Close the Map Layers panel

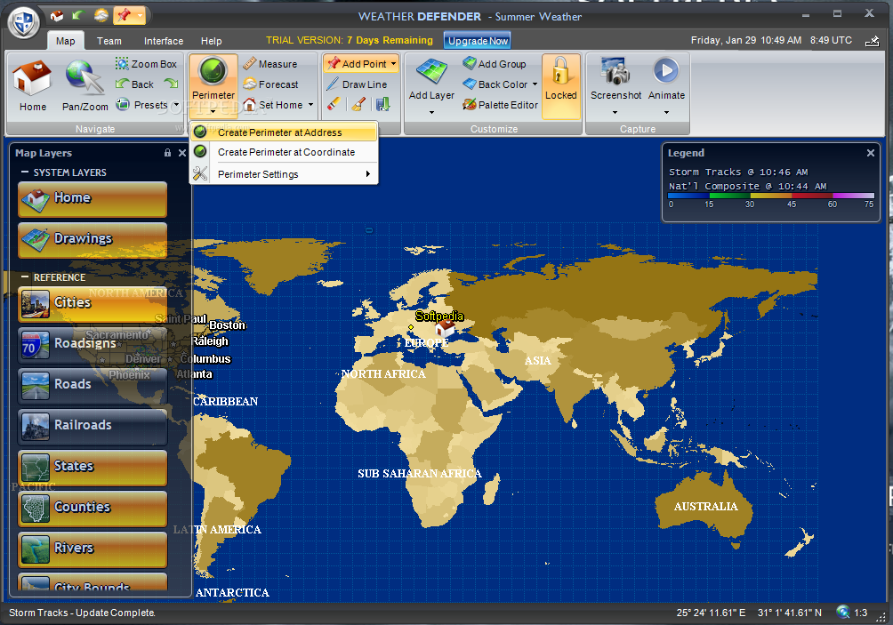point(182,153)
